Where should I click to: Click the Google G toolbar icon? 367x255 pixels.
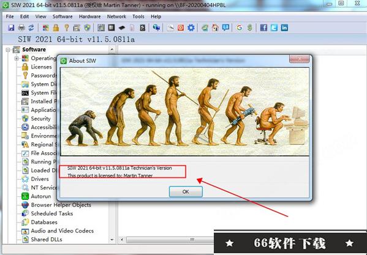coord(239,28)
